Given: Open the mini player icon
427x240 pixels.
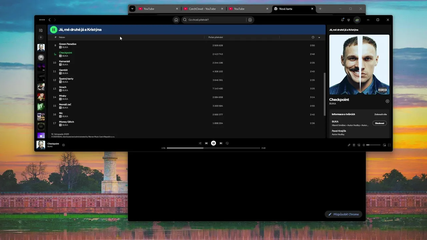Looking at the screenshot, I should click(x=384, y=145).
